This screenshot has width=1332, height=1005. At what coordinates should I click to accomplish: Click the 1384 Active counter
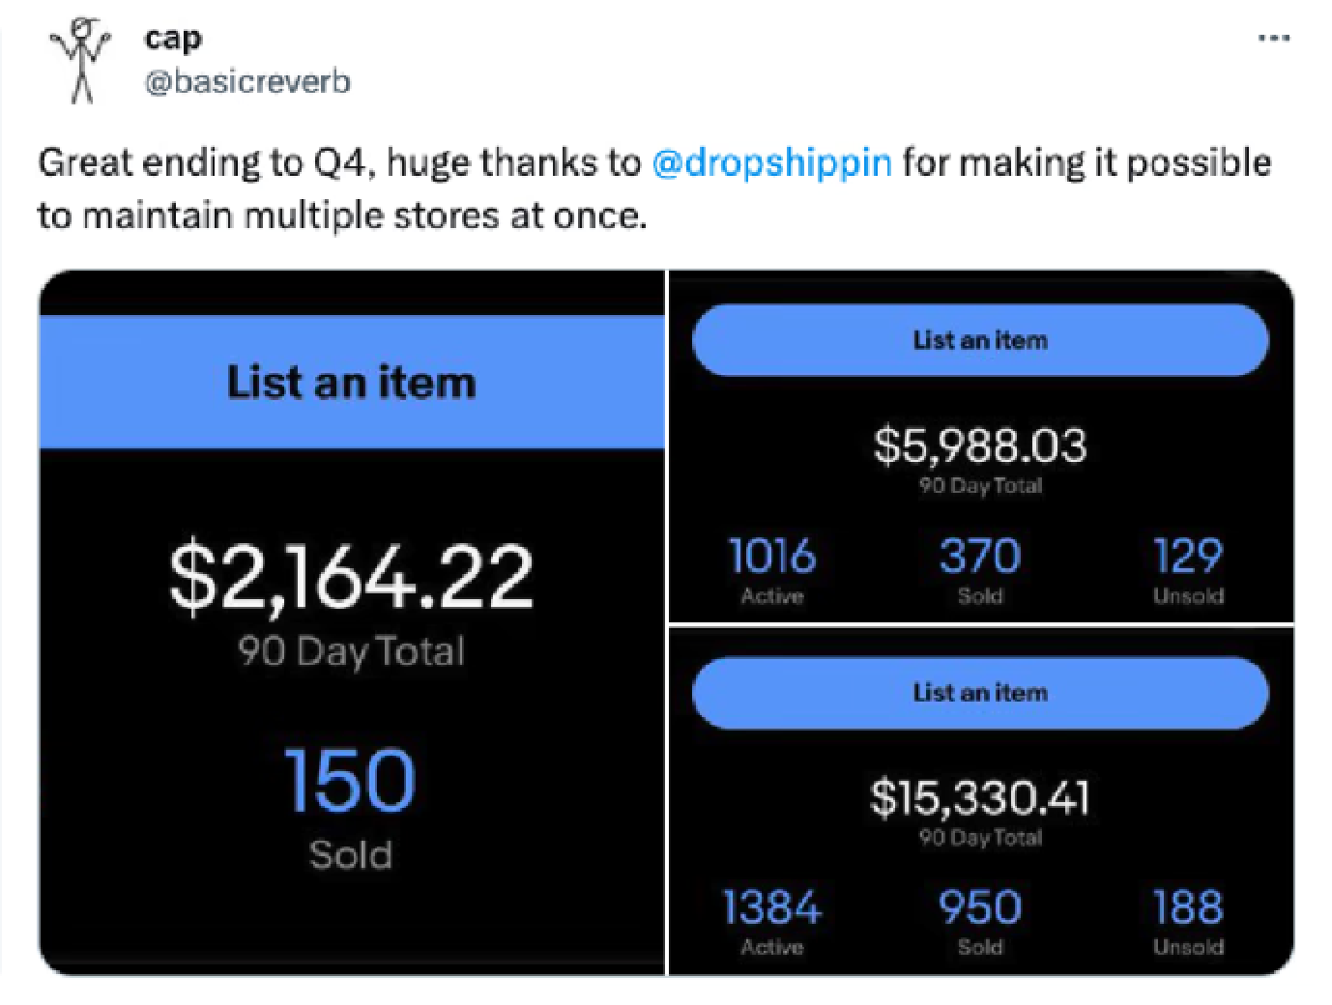(x=771, y=906)
